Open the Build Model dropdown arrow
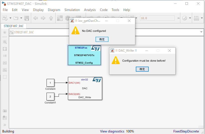 coord(202,18)
